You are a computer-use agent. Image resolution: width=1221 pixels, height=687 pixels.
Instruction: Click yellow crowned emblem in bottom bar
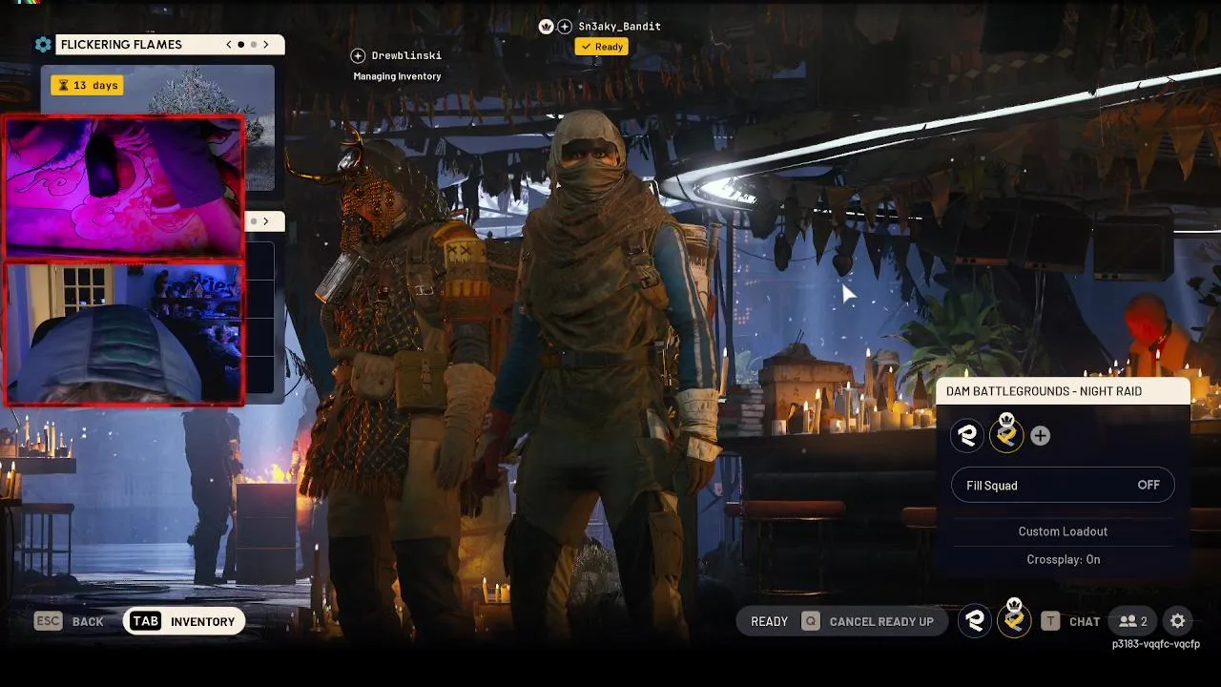1013,619
